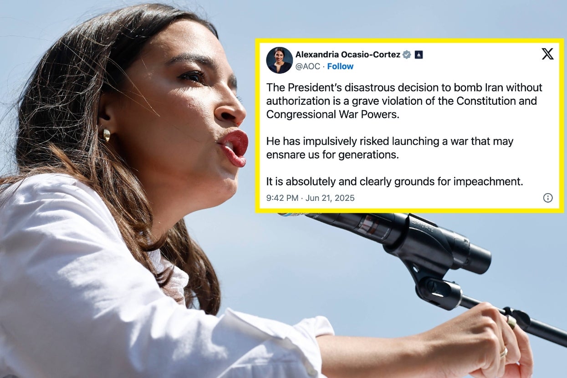This screenshot has height=378, width=567.
Task: Click the gold ring on the hand
Action: (x=504, y=352)
